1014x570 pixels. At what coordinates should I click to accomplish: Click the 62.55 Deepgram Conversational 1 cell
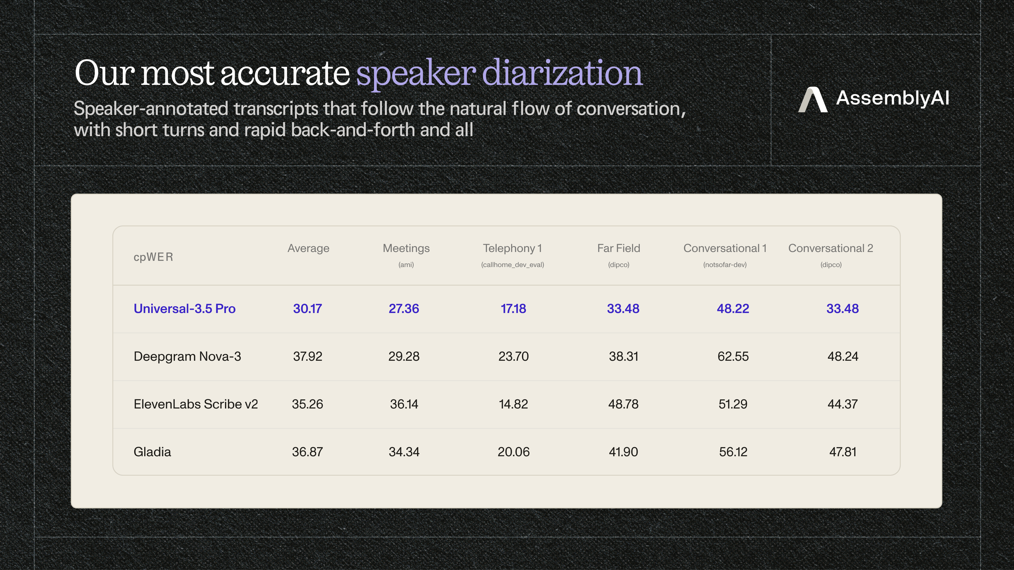click(x=733, y=356)
